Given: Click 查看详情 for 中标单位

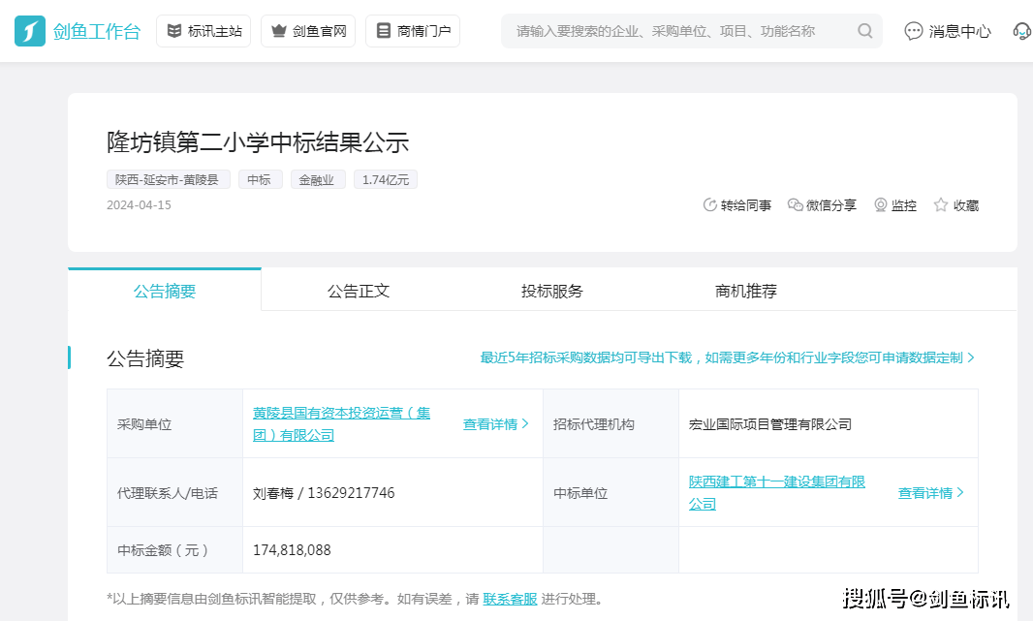Looking at the screenshot, I should pyautogui.click(x=931, y=492).
